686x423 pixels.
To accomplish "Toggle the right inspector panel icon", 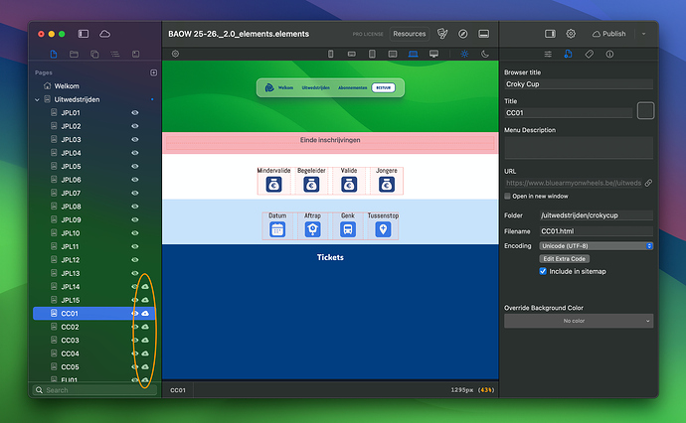I will point(550,34).
